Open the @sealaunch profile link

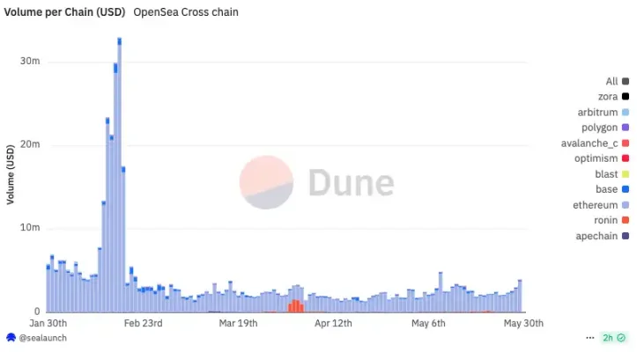tap(42, 337)
